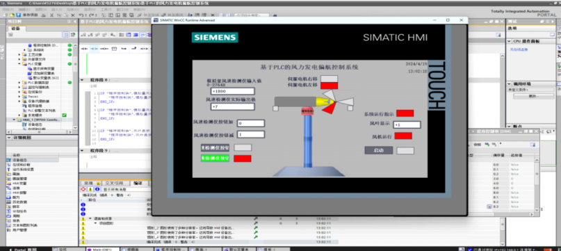Collapse the PLC 变量 tree node
Image resolution: width=561 pixels, height=251 pixels.
coord(19,64)
